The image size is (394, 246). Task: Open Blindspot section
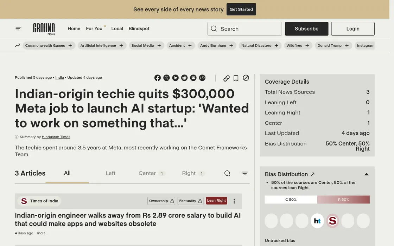(x=139, y=28)
